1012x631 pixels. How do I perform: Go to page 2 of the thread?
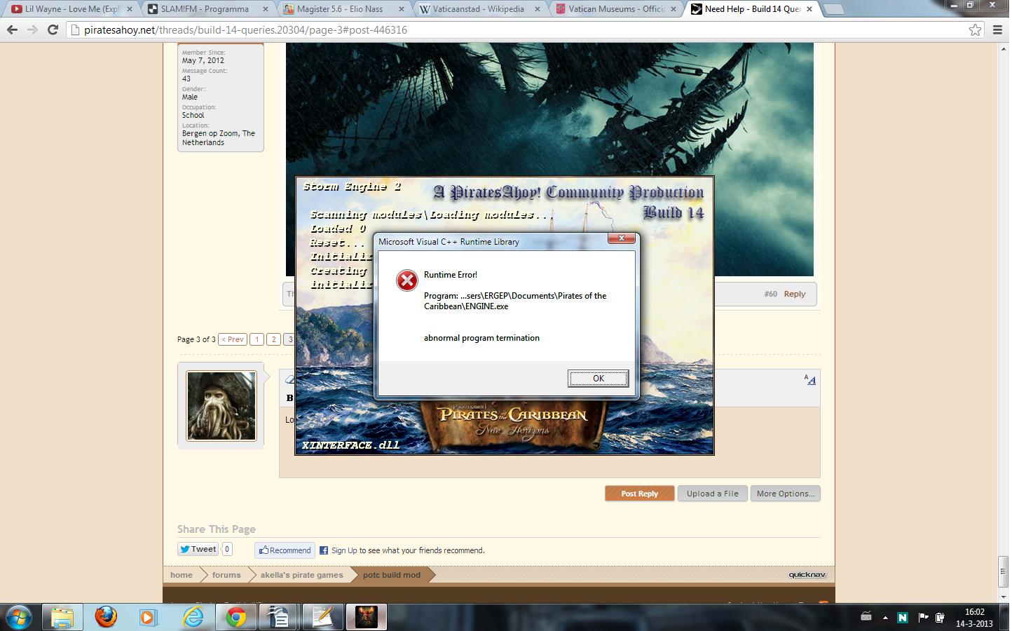coord(274,339)
